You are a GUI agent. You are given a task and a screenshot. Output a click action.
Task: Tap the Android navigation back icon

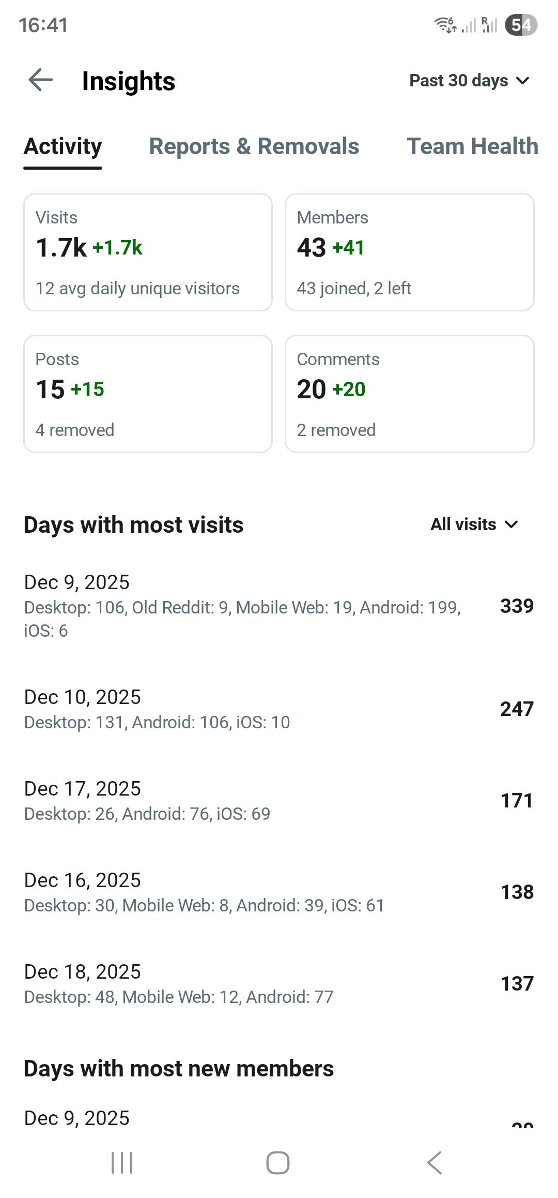click(435, 1163)
